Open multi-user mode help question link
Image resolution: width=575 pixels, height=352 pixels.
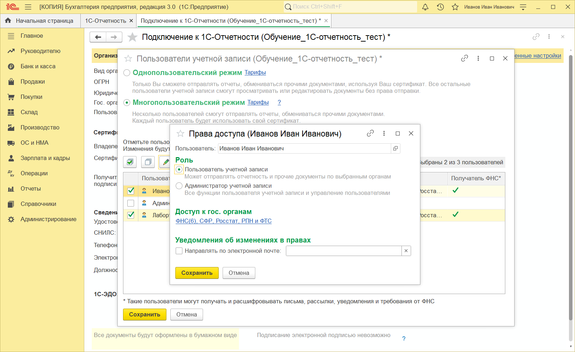click(x=279, y=102)
